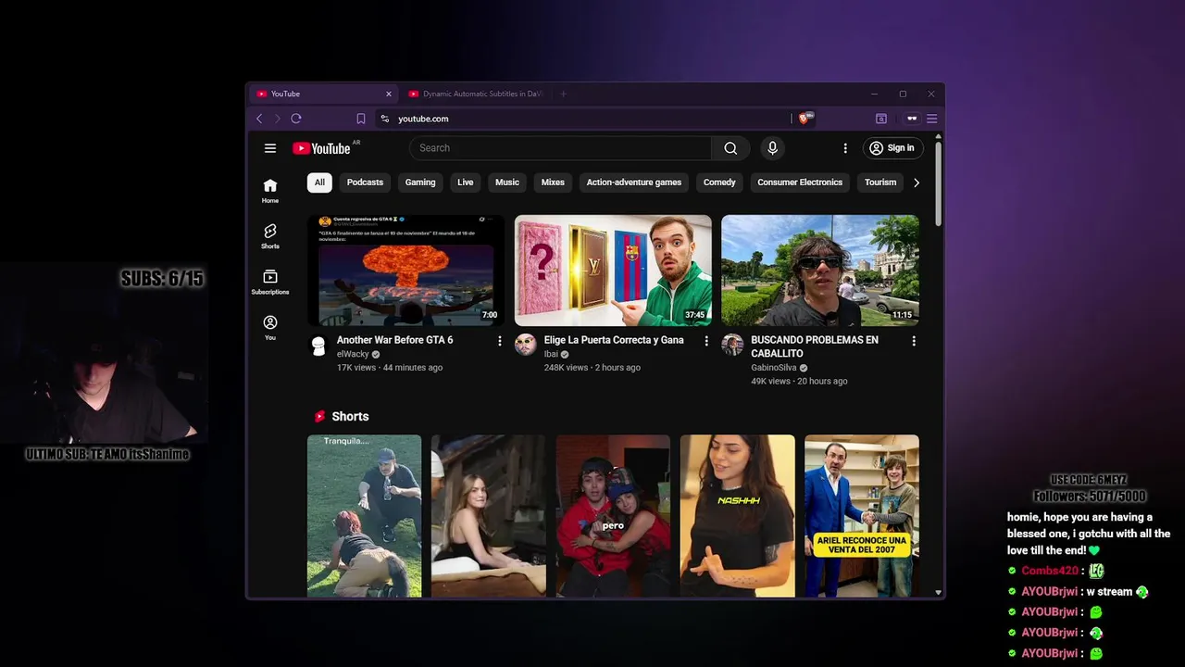Click the Shorts section heading
The image size is (1185, 667).
350,417
